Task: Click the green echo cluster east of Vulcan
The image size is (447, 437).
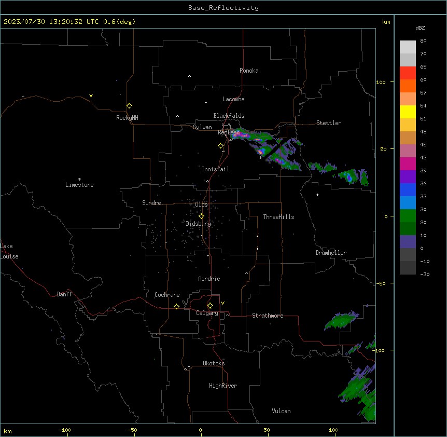Action: 358,392
